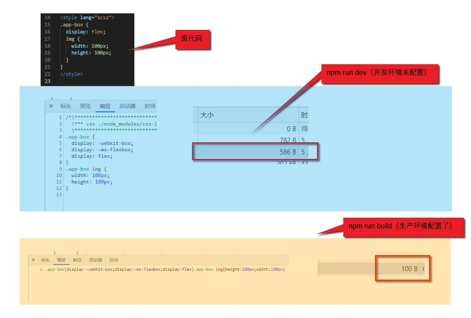This screenshot has width=471, height=318.
Task: Open the 标头 tab in the blue dev panel
Action: tap(66, 106)
